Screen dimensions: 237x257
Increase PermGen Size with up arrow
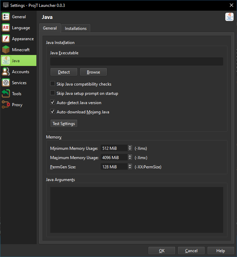[130, 165]
